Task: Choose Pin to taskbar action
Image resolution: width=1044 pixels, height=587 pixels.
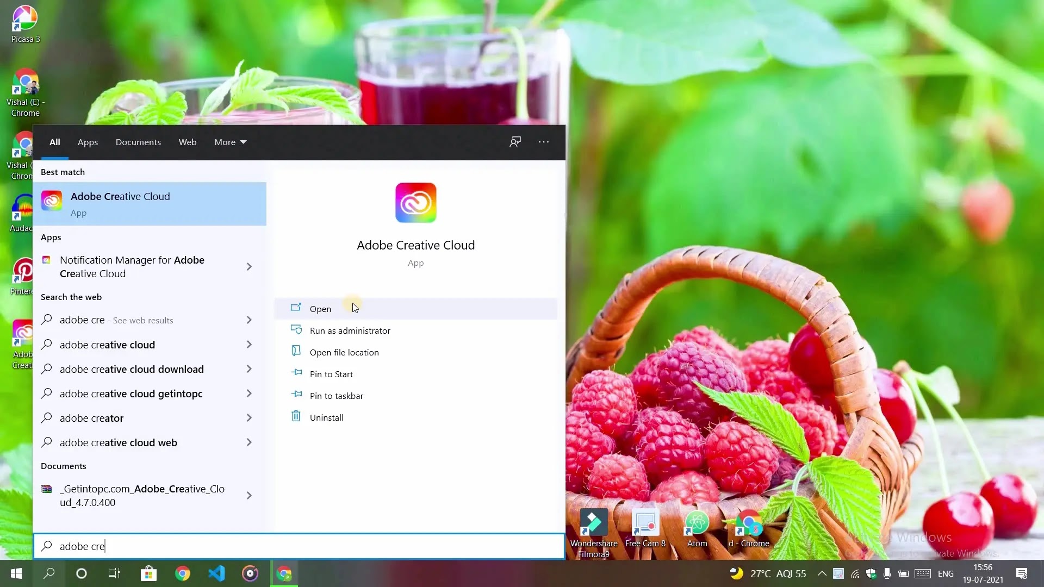Action: pos(336,396)
